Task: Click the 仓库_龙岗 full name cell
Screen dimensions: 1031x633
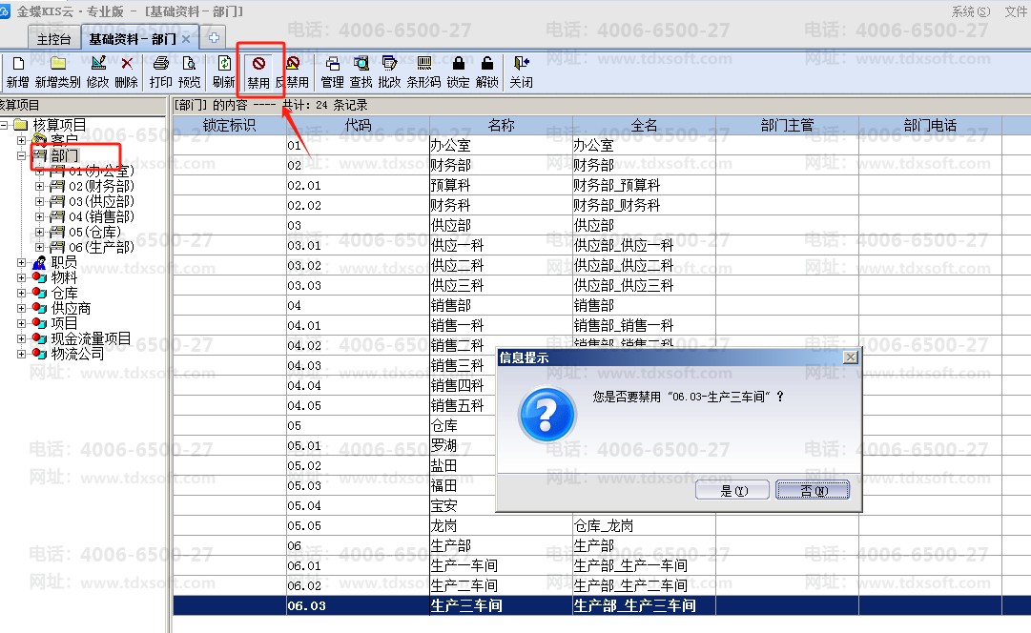Action: click(x=644, y=526)
